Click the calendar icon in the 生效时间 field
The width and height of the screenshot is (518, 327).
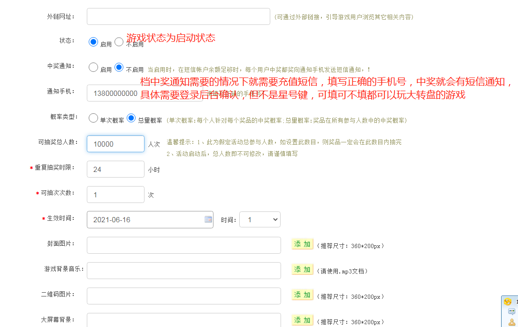click(208, 219)
